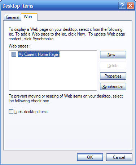Click the New... button

pos(113,55)
